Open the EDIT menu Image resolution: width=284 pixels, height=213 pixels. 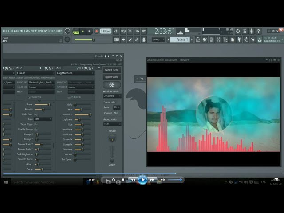(11, 31)
